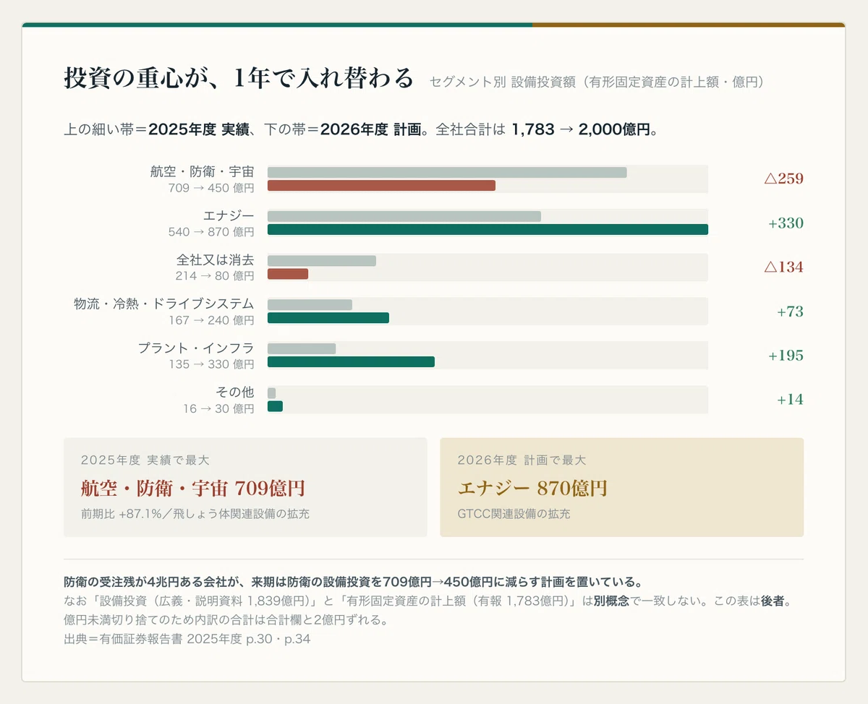Click the green 2026 bar for その他
The image size is (868, 704).
275,406
